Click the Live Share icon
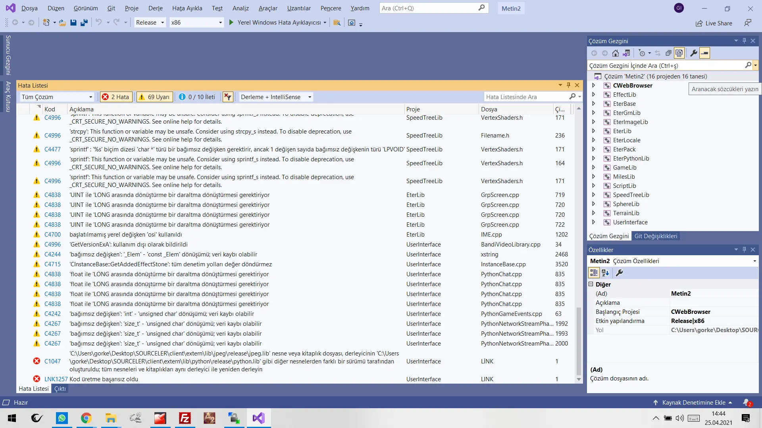 pyautogui.click(x=699, y=23)
